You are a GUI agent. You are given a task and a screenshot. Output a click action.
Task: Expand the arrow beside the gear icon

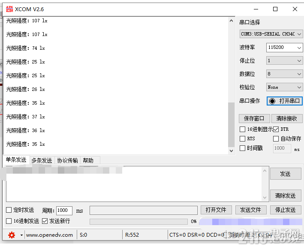point(21,235)
